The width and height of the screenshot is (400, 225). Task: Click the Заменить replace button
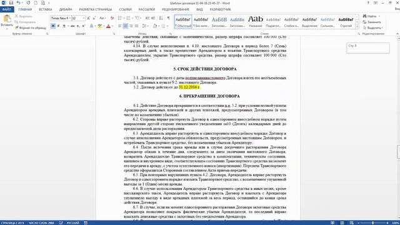372,22
